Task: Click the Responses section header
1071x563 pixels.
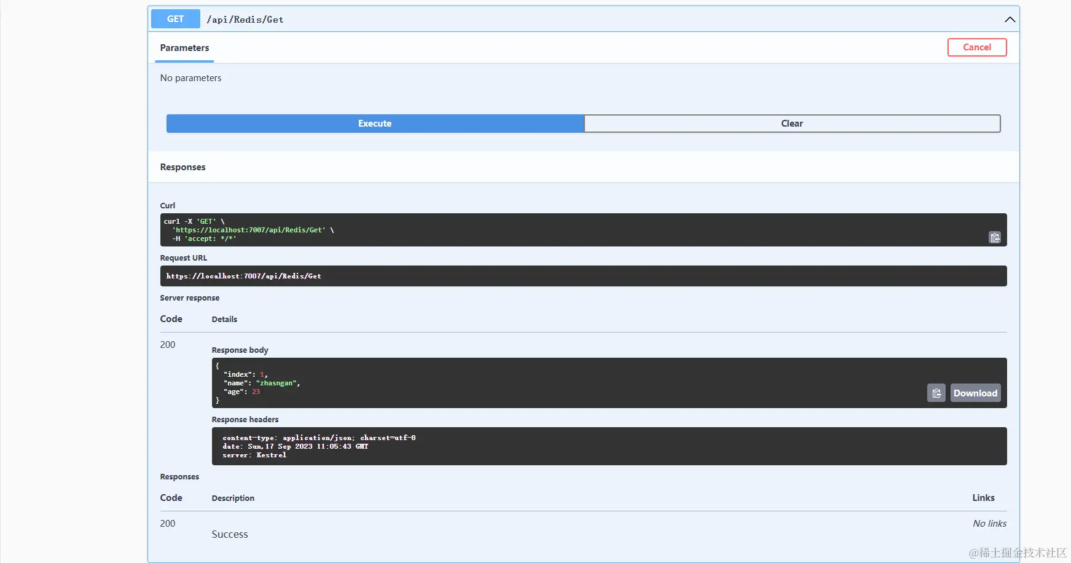Action: coord(182,167)
